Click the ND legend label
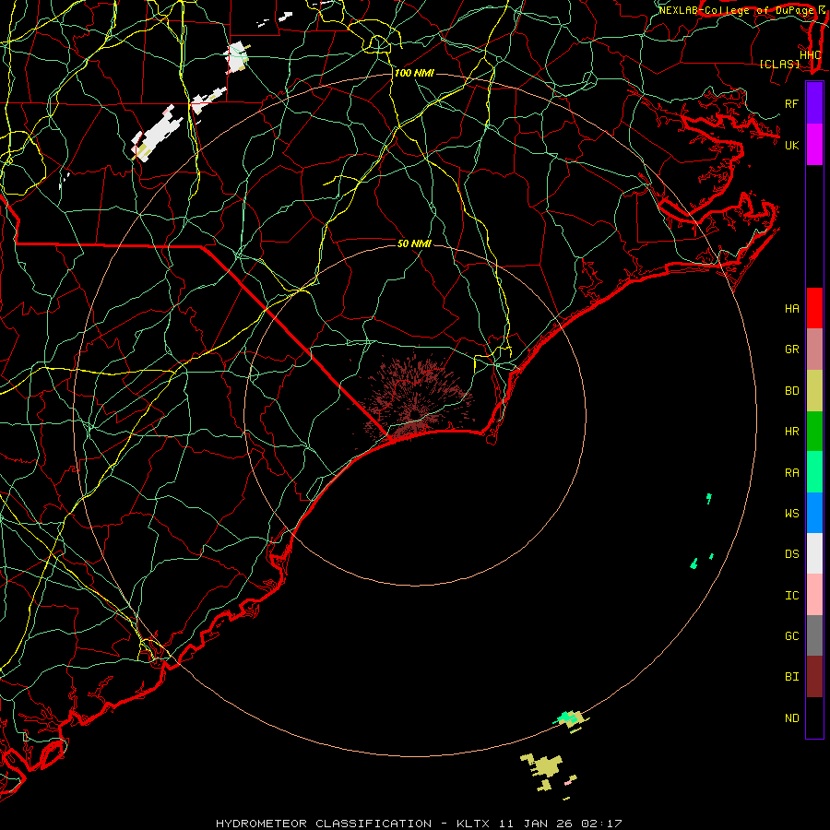 point(791,718)
